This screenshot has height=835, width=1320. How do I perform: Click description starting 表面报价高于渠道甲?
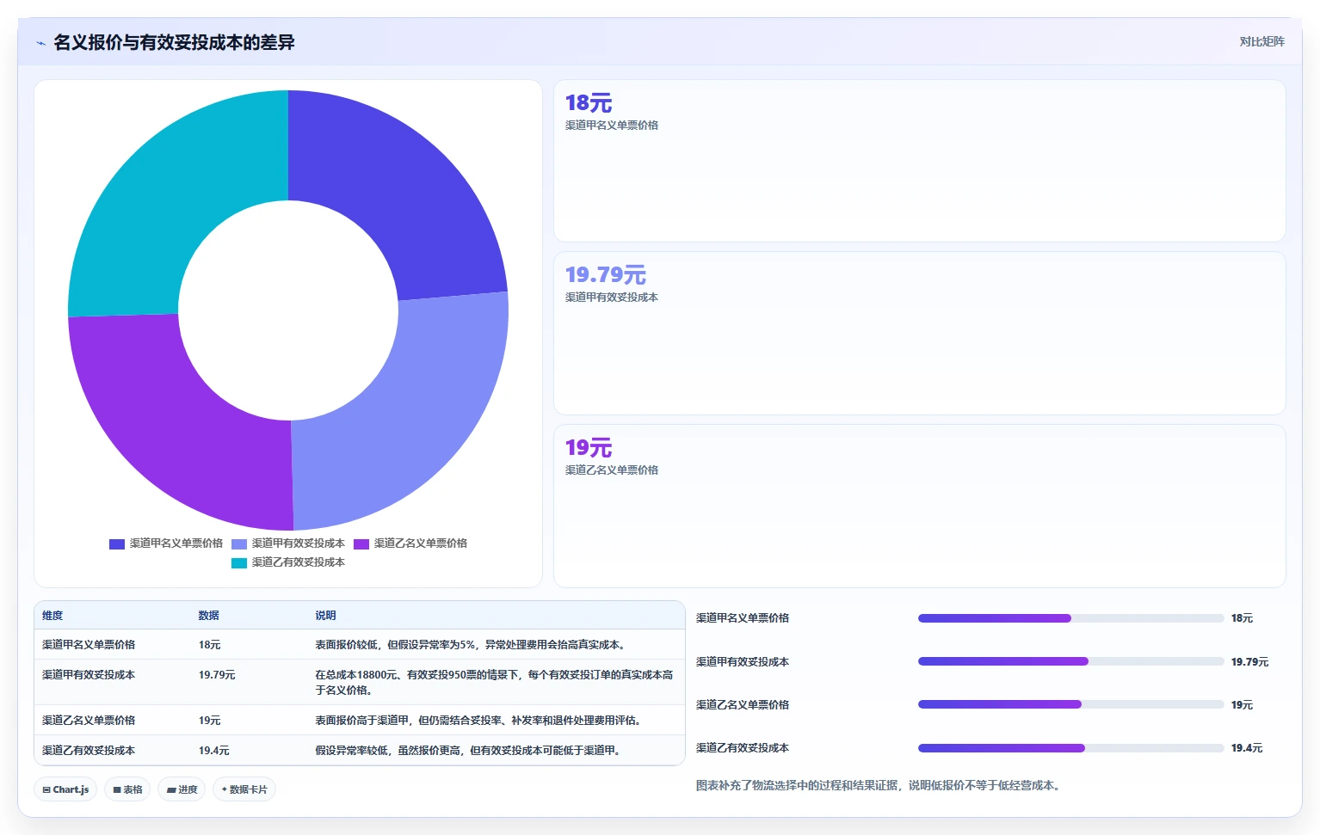pos(478,721)
